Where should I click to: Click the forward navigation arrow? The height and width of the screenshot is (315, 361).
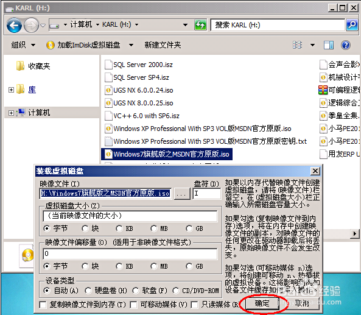[31, 26]
